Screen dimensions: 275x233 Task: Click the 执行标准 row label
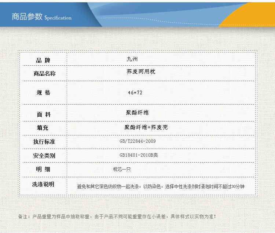pyautogui.click(x=44, y=142)
